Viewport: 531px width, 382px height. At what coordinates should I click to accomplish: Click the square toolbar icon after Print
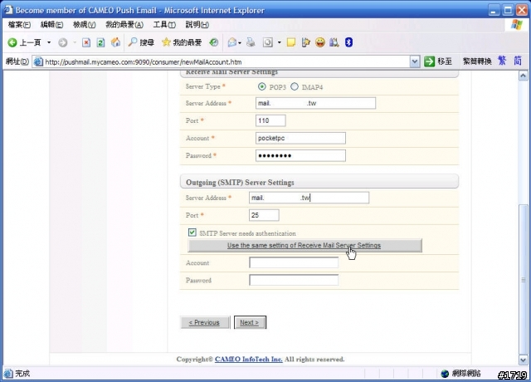coord(268,42)
